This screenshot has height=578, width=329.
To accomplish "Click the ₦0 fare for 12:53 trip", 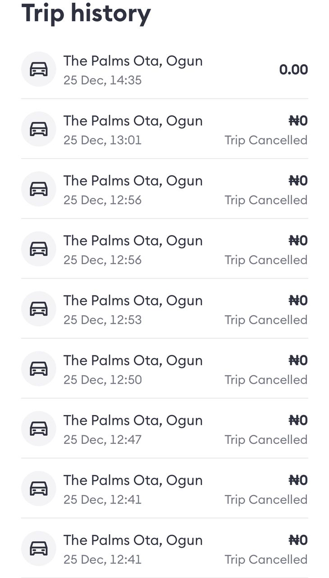I will [298, 300].
